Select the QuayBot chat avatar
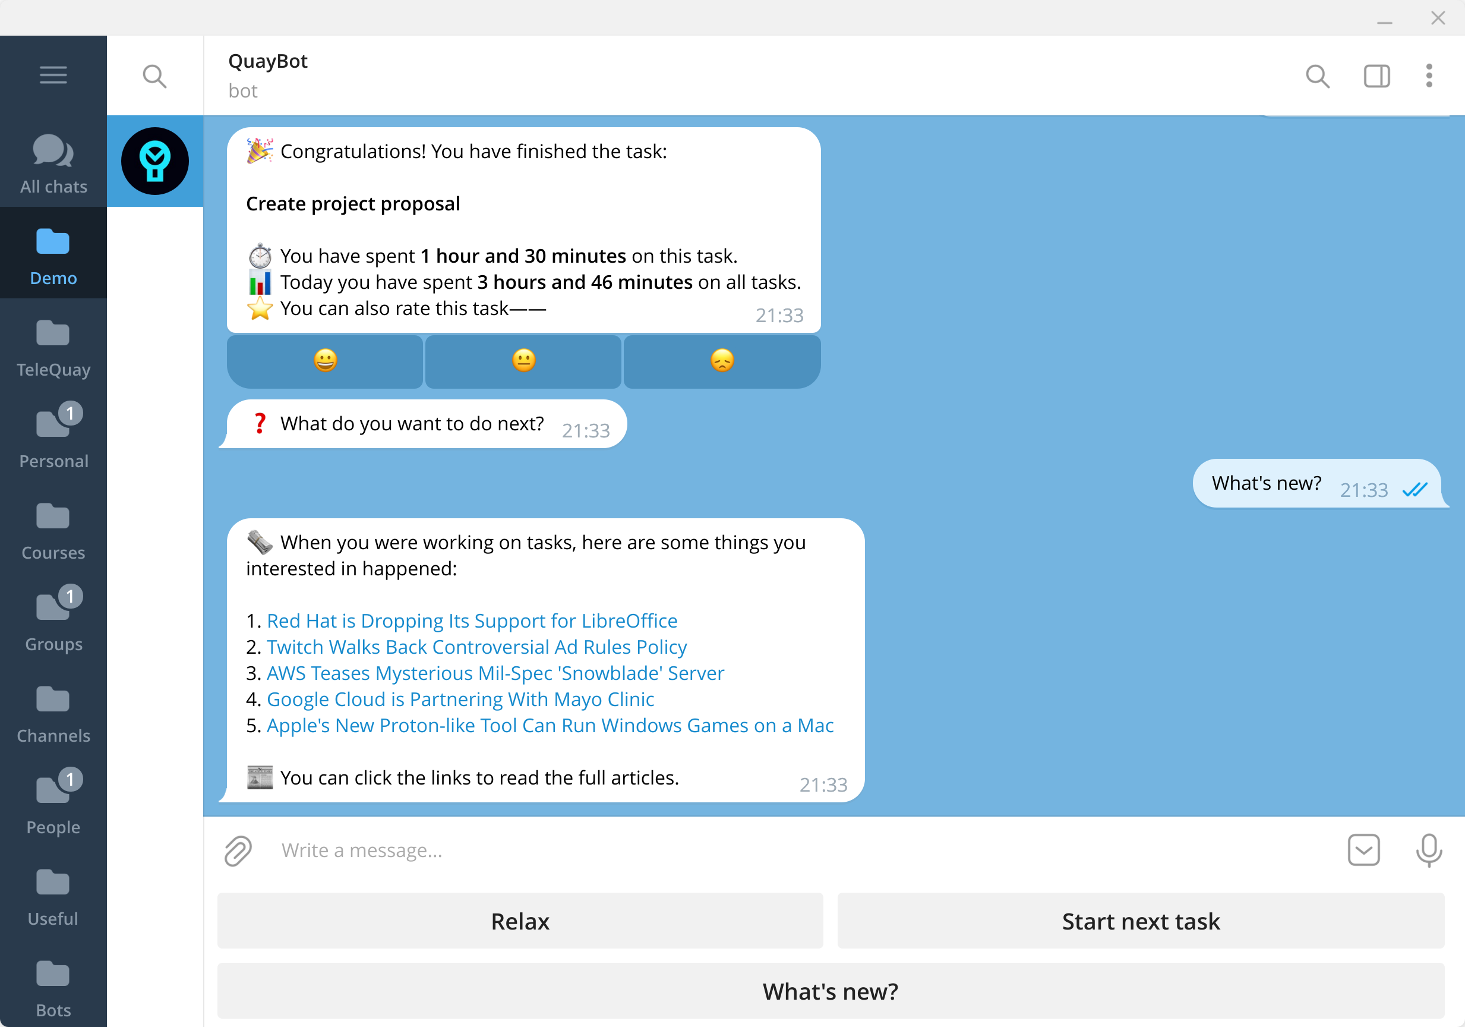 [x=155, y=161]
